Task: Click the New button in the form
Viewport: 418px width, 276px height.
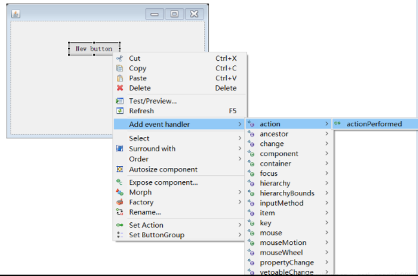Action: pyautogui.click(x=94, y=48)
